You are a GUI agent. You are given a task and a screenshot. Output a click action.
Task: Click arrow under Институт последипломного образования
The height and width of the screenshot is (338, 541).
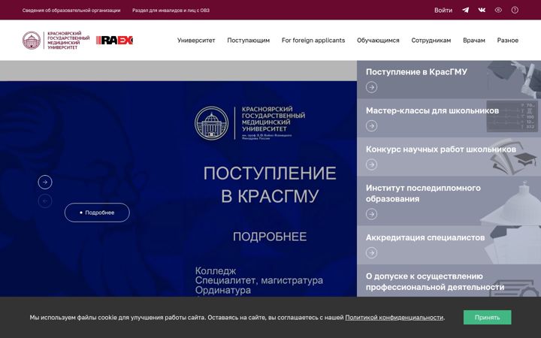372,214
